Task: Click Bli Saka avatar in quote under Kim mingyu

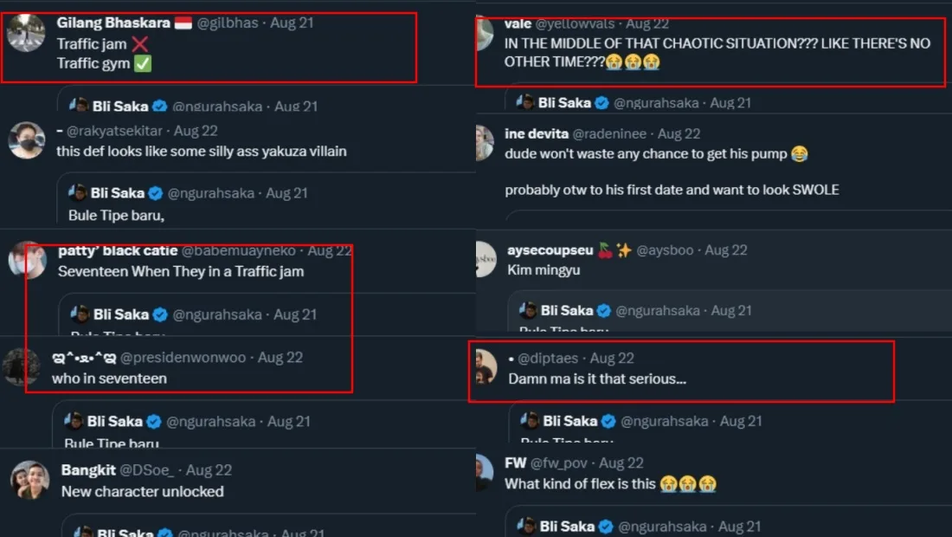Action: (526, 310)
